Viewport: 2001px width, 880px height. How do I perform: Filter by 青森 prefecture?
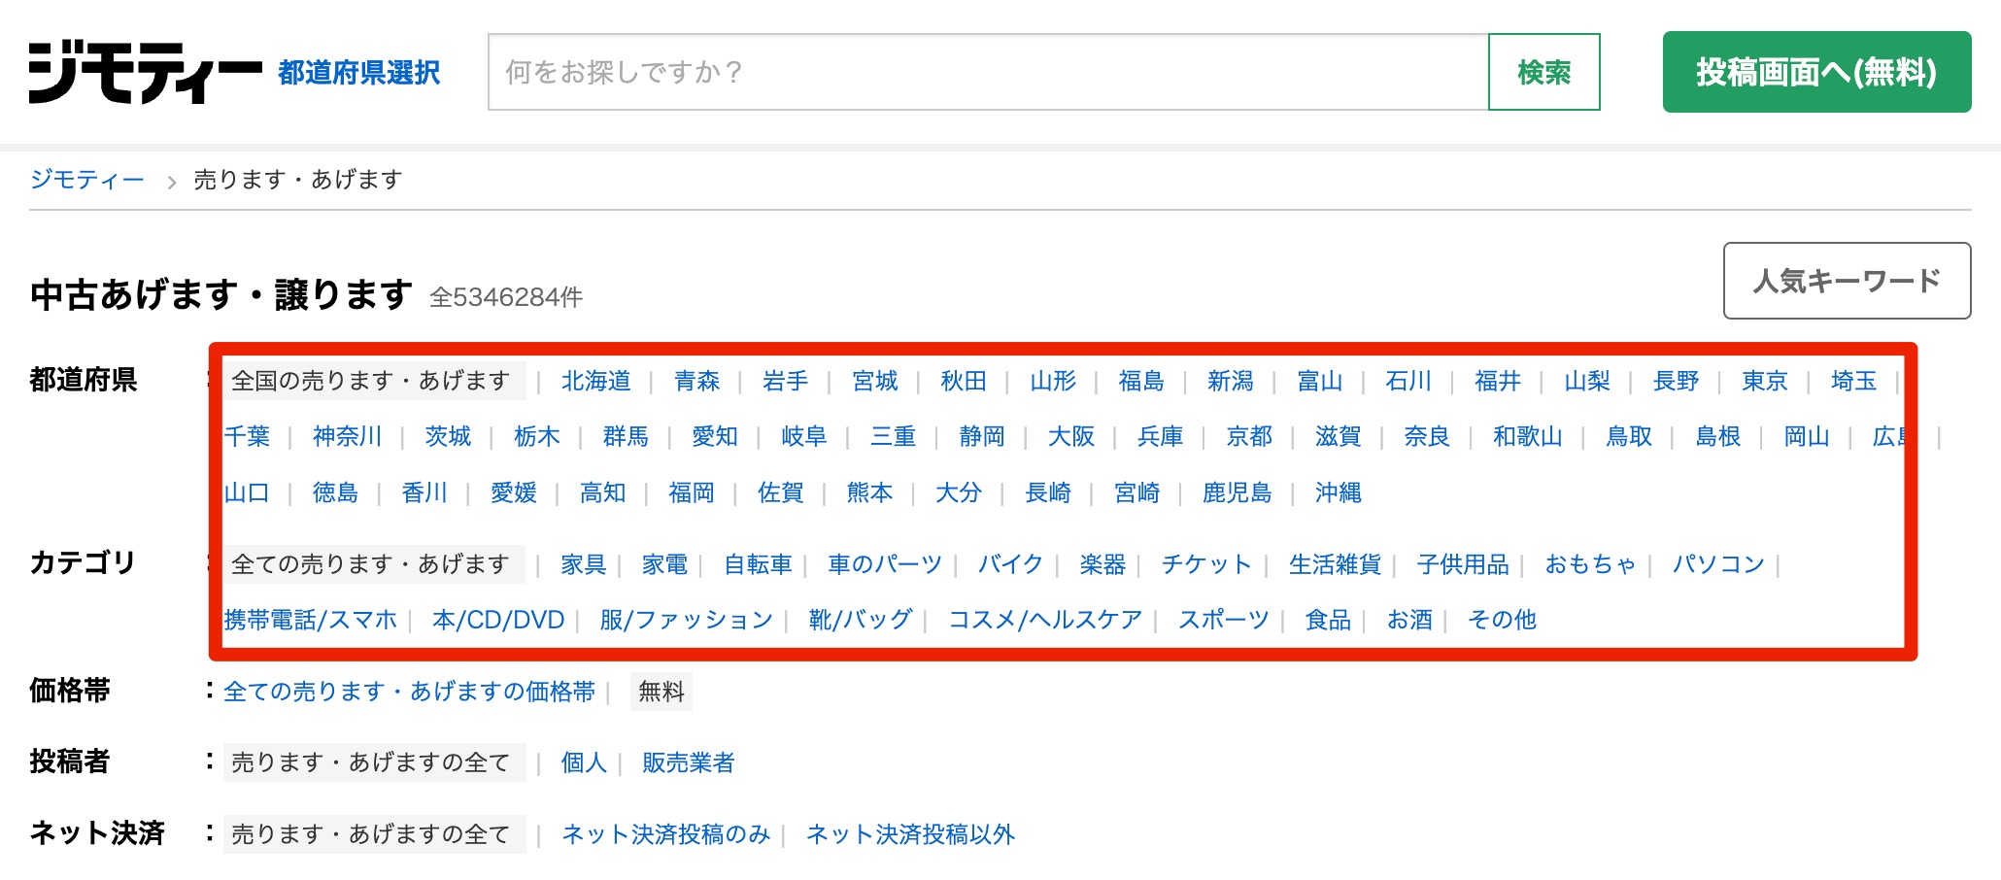coord(697,381)
